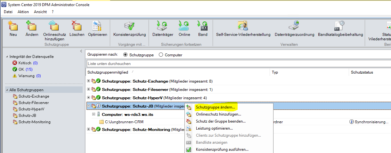391x153 pixels.
Task: Click the green status icon of Schutz-Fileserver group
Action: 98,89
